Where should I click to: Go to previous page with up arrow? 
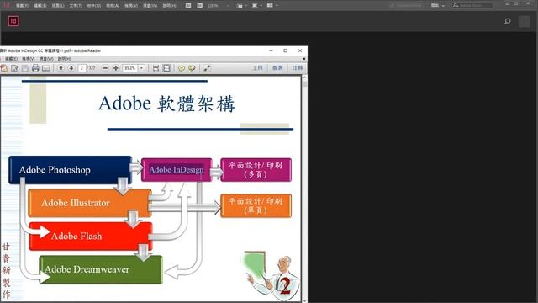[x=61, y=68]
